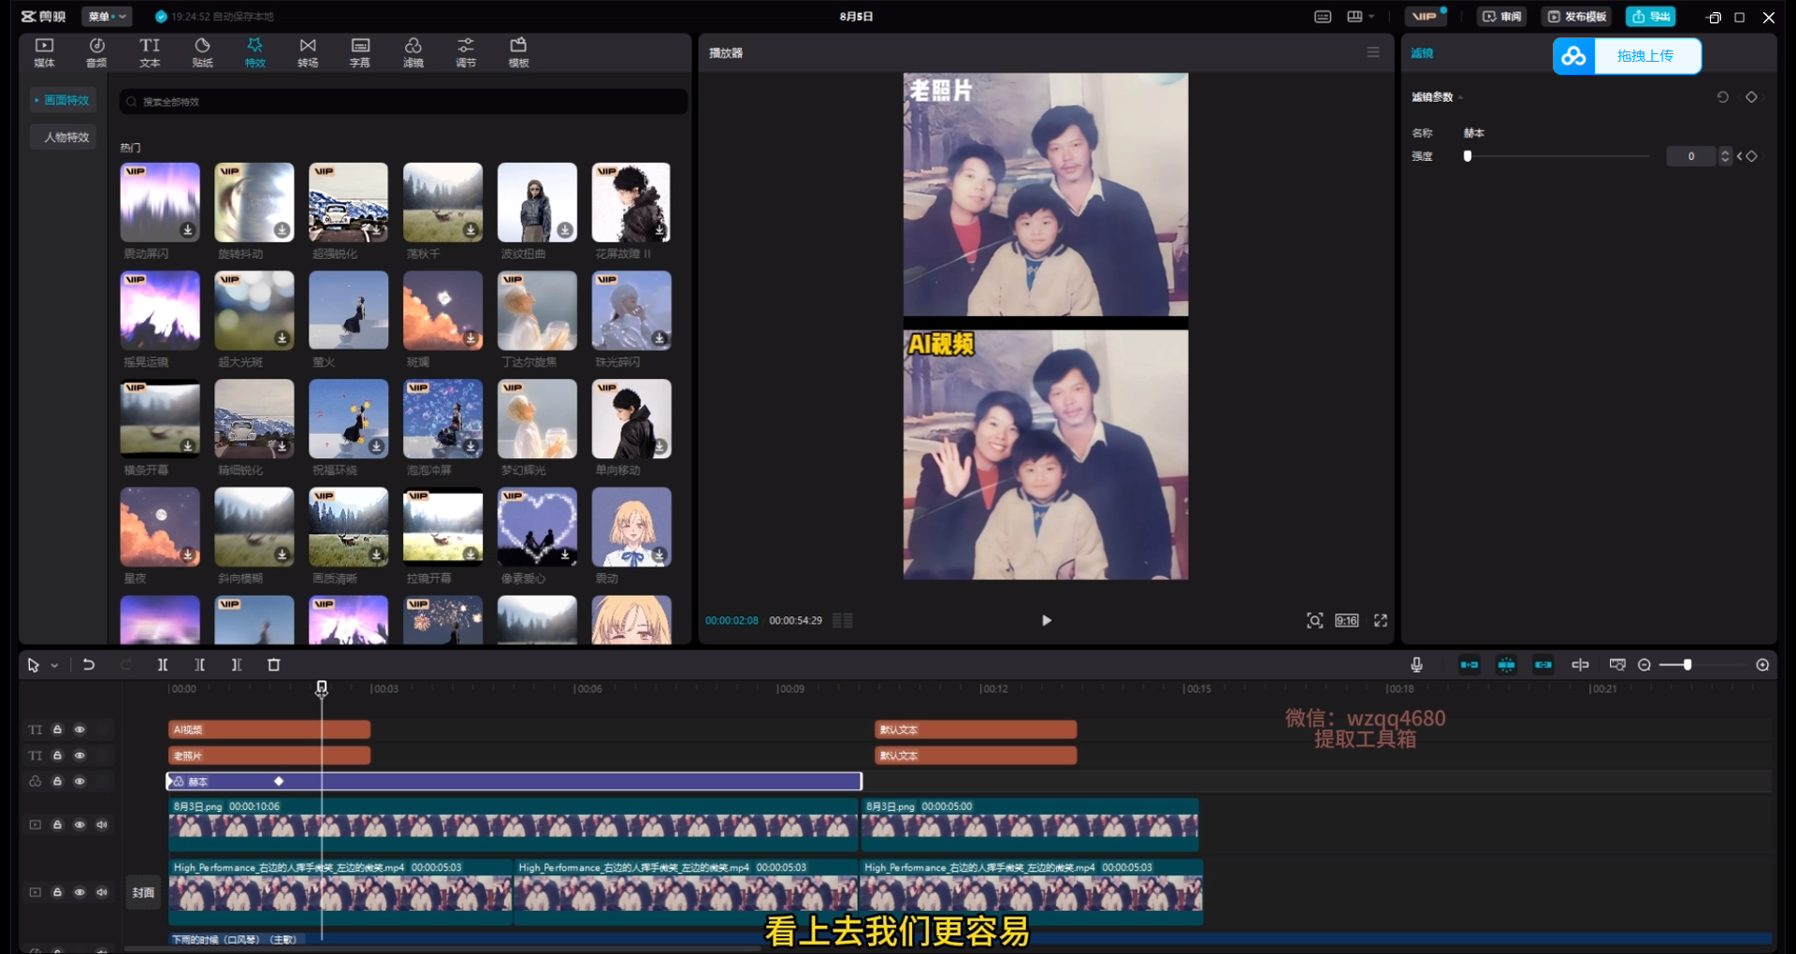
Task: Switch to the 转场 transitions tab
Action: click(308, 52)
